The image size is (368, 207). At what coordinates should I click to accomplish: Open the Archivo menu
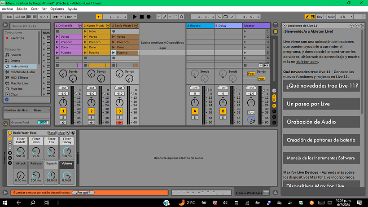(7, 9)
